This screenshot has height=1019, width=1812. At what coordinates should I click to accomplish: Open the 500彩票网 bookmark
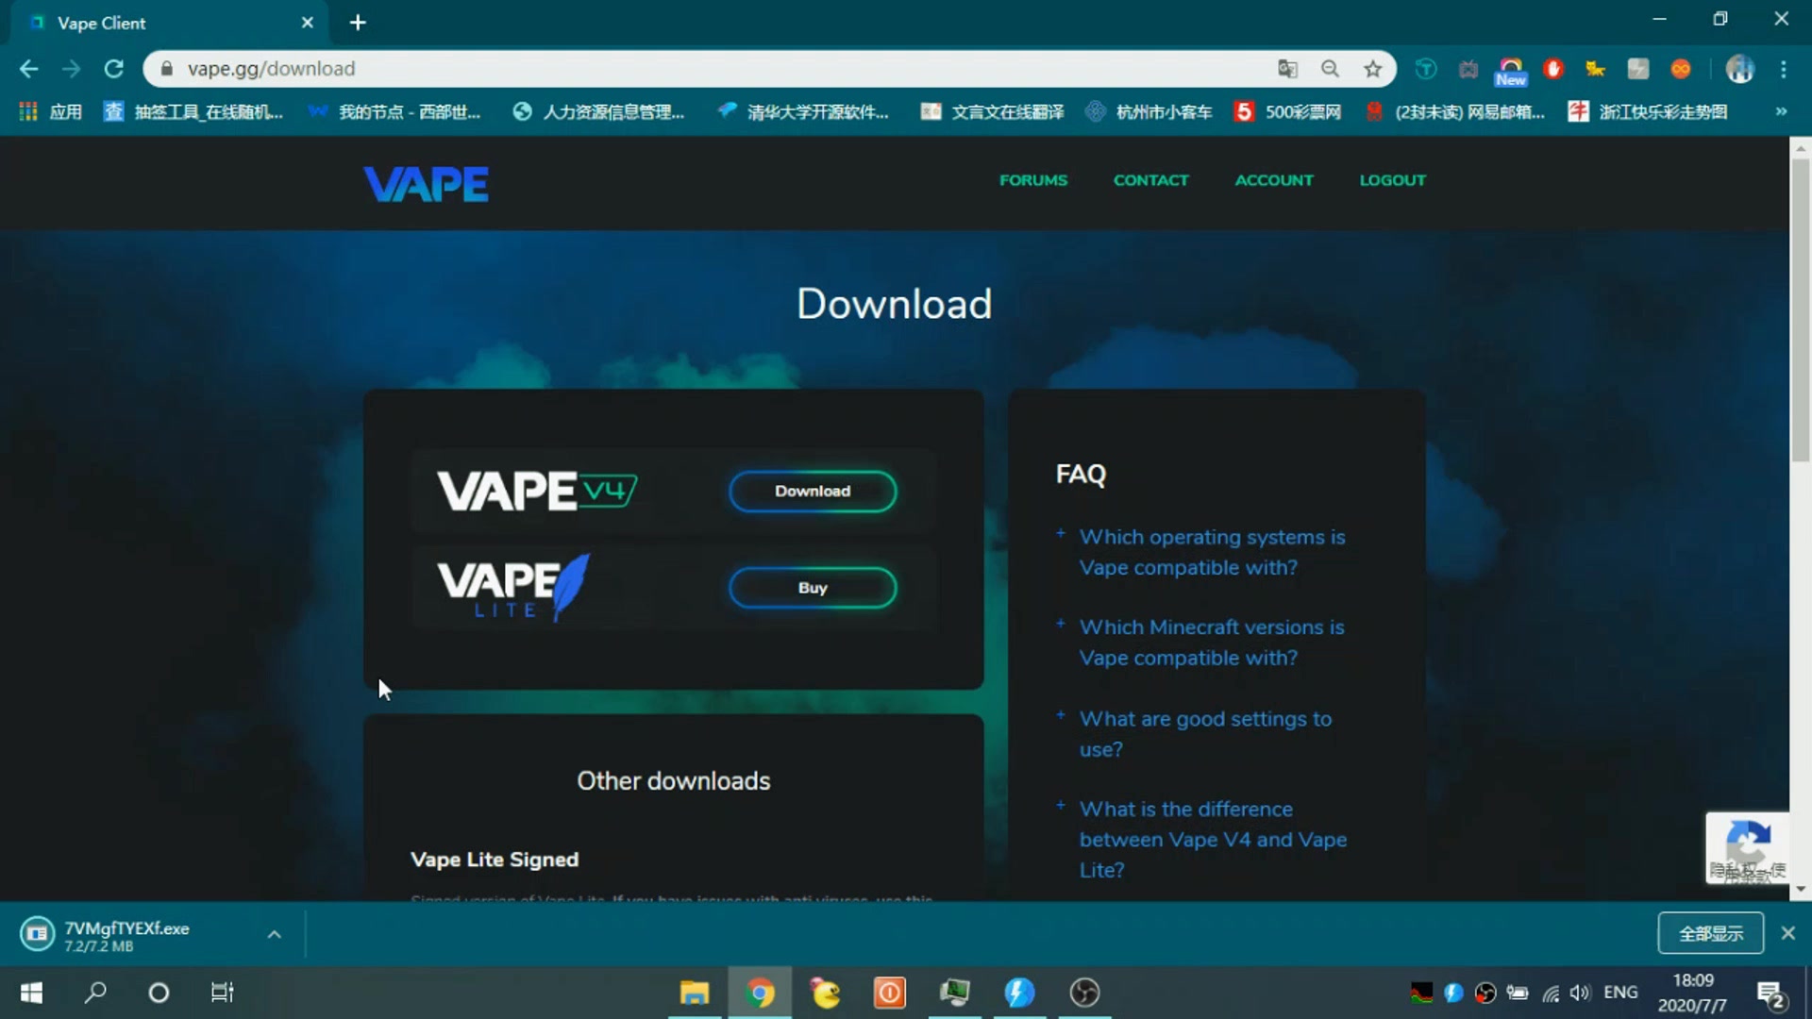pos(1288,112)
